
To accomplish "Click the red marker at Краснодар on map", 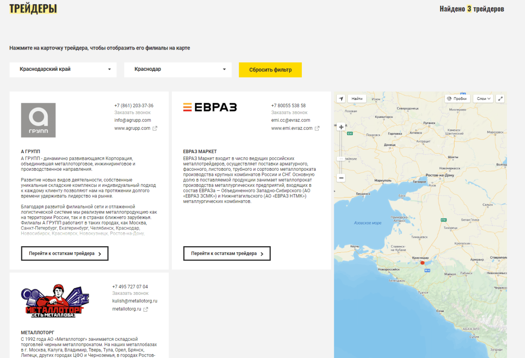I will tap(422, 263).
